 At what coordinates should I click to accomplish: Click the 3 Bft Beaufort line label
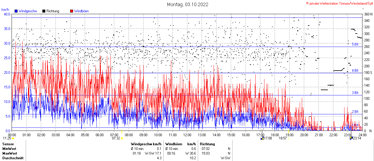[x=355, y=93]
